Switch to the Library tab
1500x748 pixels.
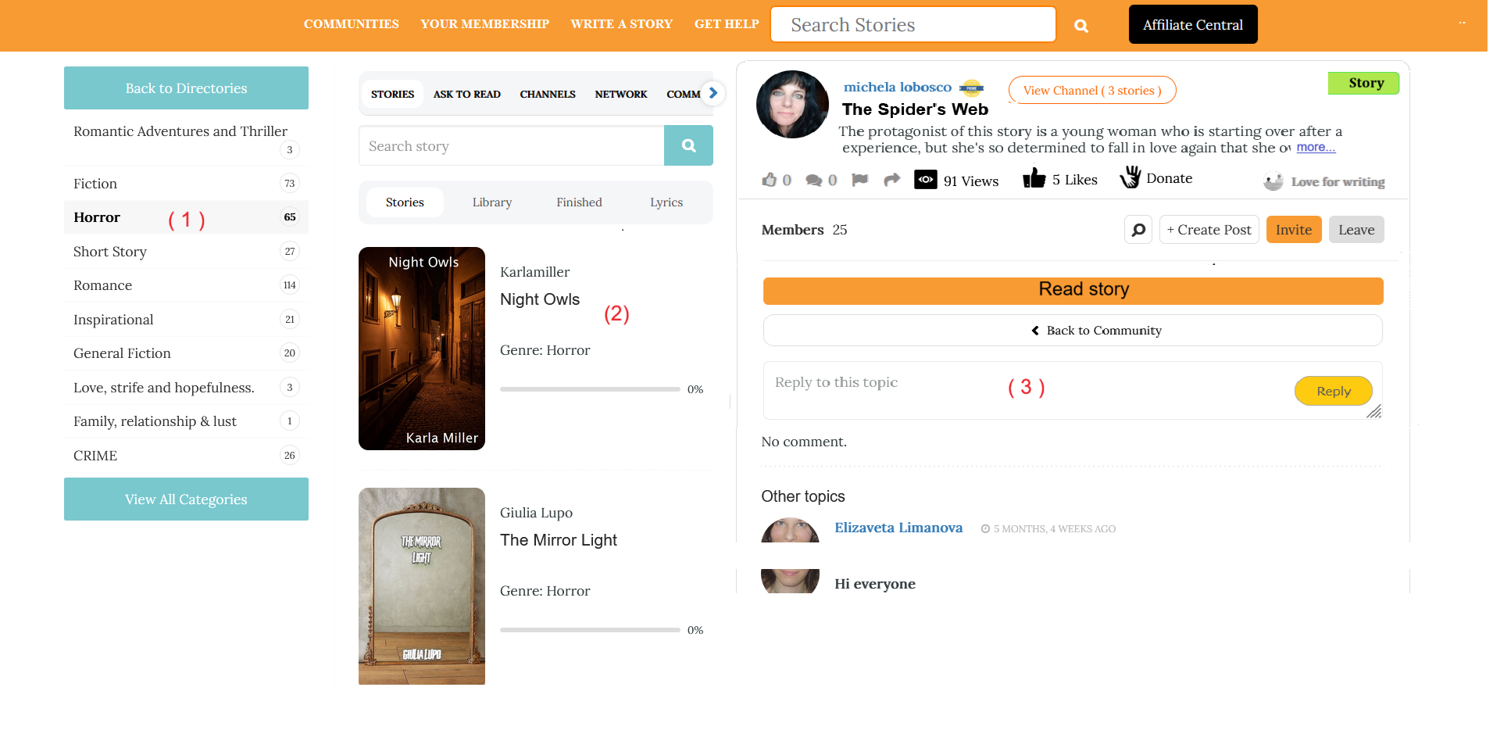coord(491,202)
